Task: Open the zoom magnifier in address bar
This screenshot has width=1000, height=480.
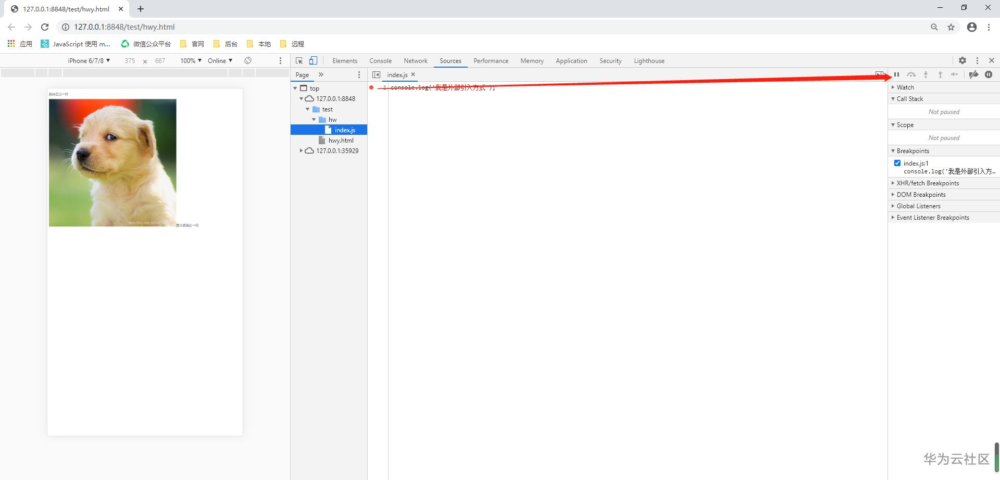Action: (x=934, y=27)
